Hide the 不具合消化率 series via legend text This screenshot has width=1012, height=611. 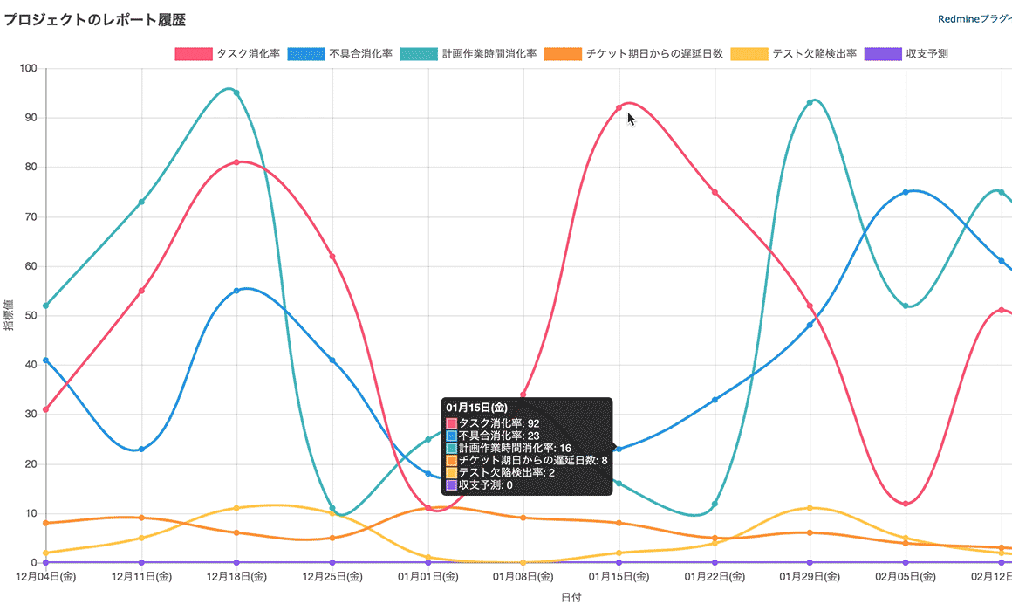(361, 54)
